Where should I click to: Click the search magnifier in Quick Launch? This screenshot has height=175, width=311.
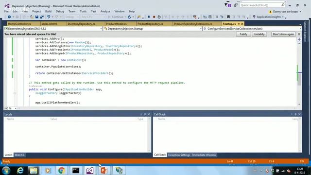pos(283,5)
